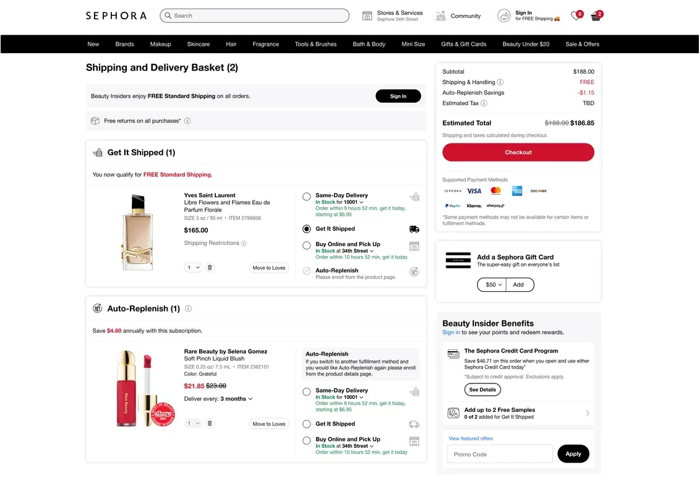This screenshot has width=699, height=478.
Task: Open quantity dropdown for YSL perfume
Action: [193, 267]
